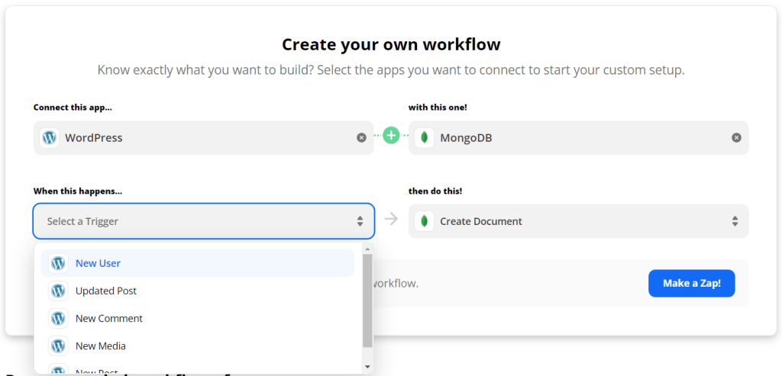The width and height of the screenshot is (782, 376).
Task: Click the 'then do this!' label
Action: [435, 191]
